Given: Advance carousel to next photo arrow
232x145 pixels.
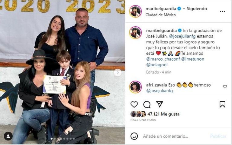Looking at the screenshot, I should tap(118, 73).
